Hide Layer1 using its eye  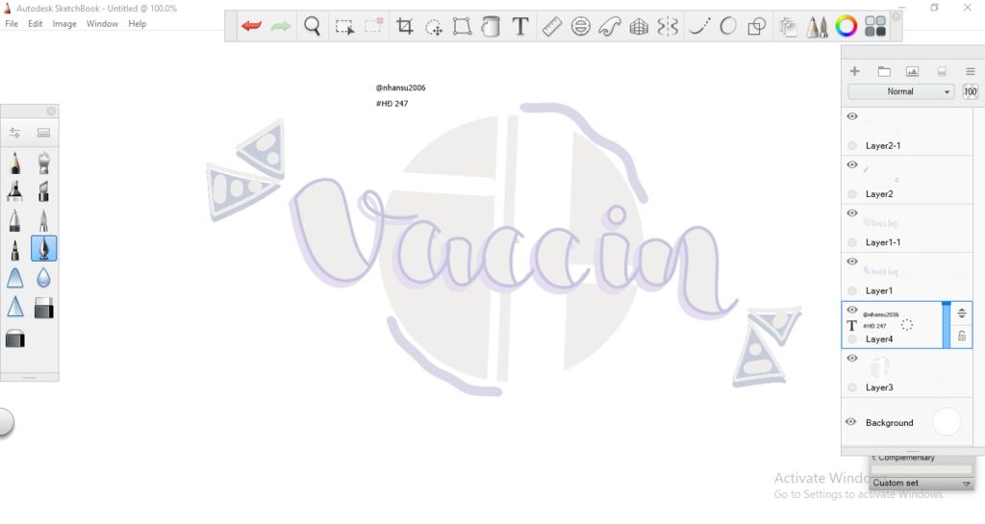point(852,262)
